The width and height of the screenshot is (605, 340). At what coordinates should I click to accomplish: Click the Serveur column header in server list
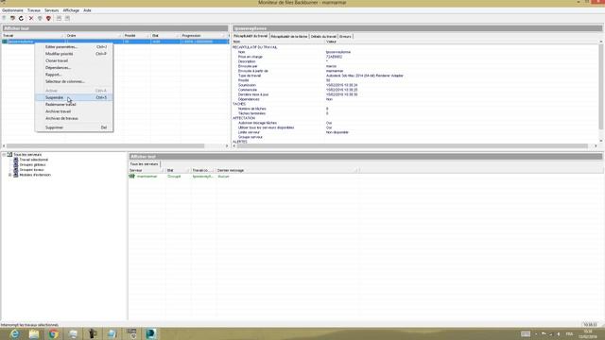click(147, 170)
